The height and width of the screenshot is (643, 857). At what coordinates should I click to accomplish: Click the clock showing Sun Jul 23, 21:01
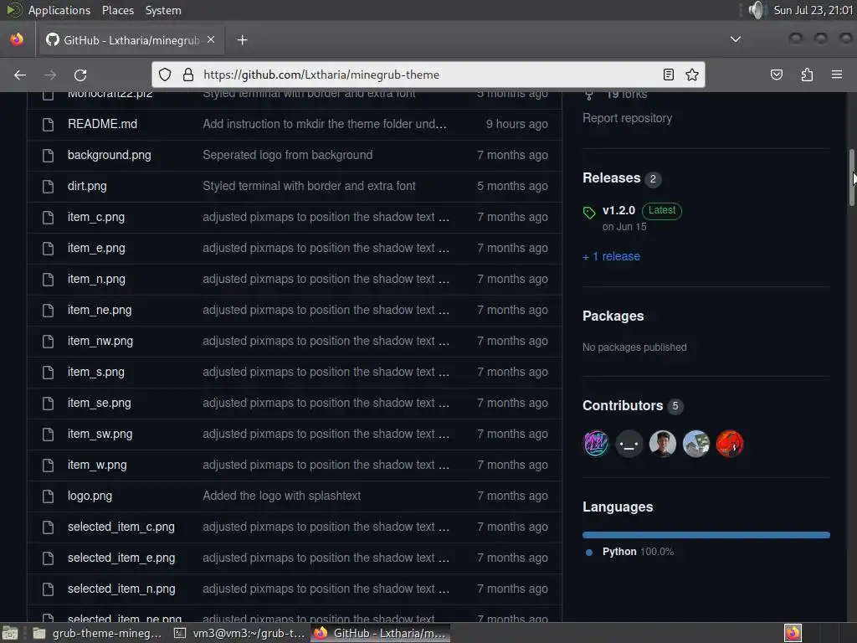click(x=813, y=10)
